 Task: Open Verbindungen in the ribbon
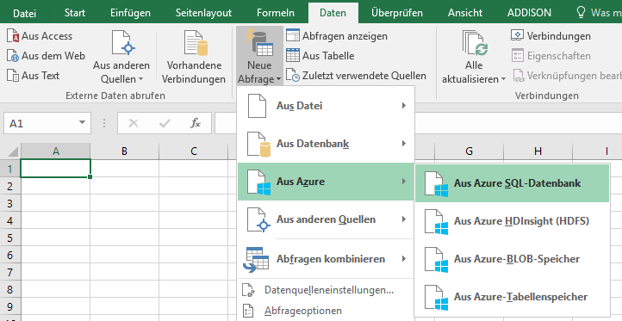tap(550, 35)
